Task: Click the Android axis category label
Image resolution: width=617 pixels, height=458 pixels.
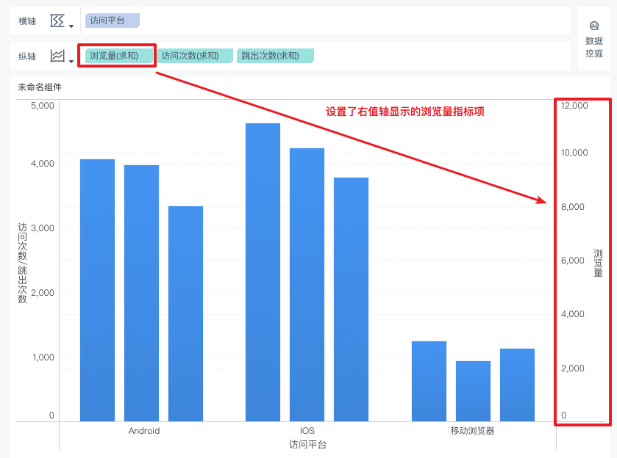Action: coord(144,431)
